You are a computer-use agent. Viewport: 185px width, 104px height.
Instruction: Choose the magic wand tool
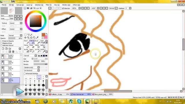point(31,35)
